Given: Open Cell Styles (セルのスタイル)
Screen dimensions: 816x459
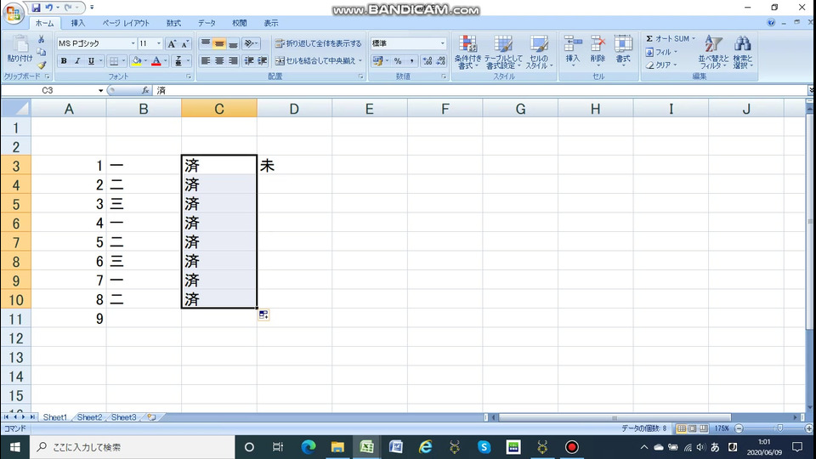Looking at the screenshot, I should pos(539,52).
